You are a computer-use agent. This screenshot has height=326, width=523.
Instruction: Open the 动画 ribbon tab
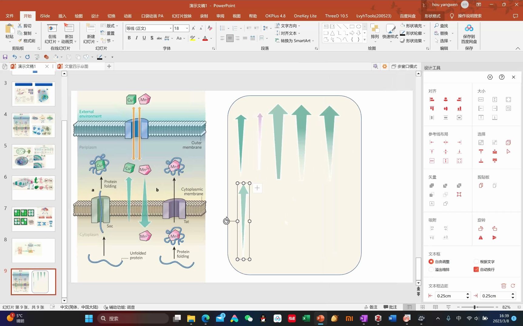pyautogui.click(x=128, y=16)
